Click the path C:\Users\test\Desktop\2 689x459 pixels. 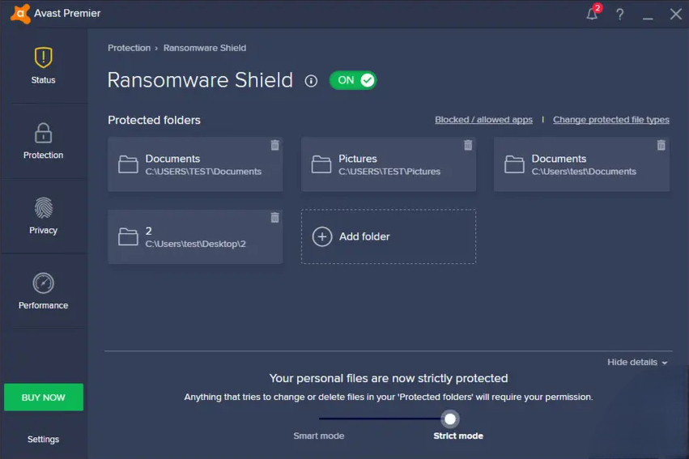196,244
